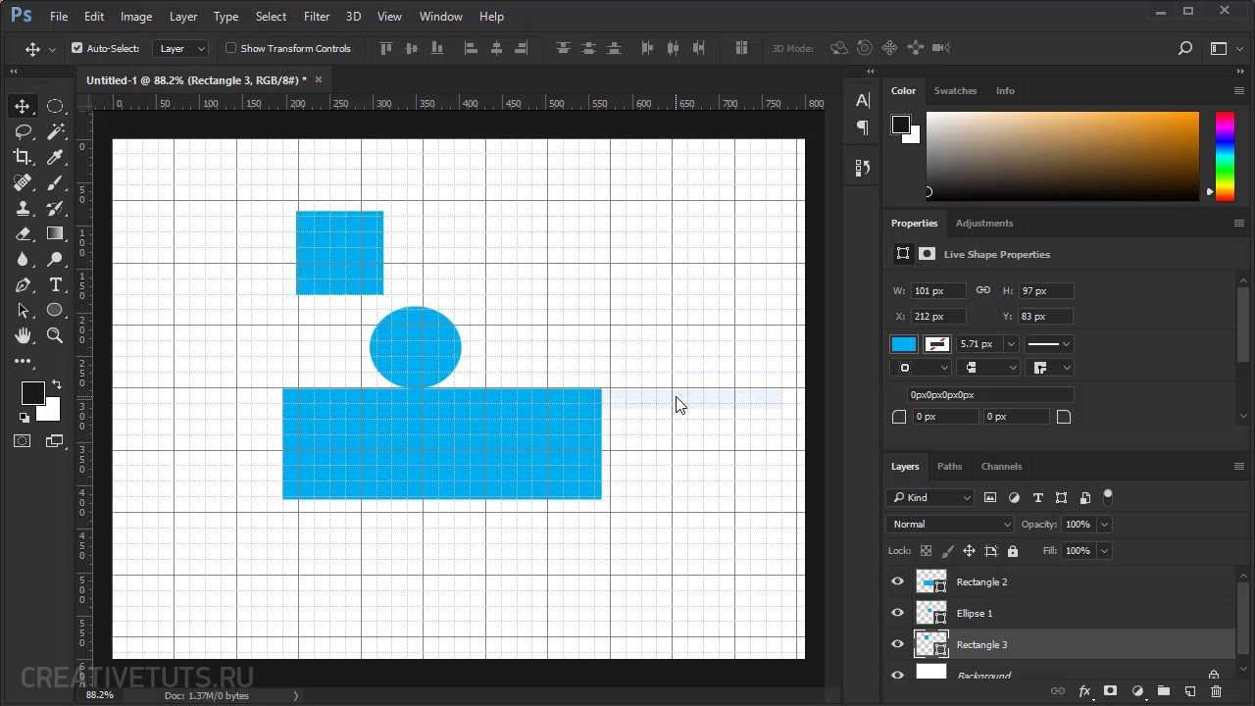Switch to the Swatches tab
This screenshot has width=1255, height=706.
pos(955,90)
